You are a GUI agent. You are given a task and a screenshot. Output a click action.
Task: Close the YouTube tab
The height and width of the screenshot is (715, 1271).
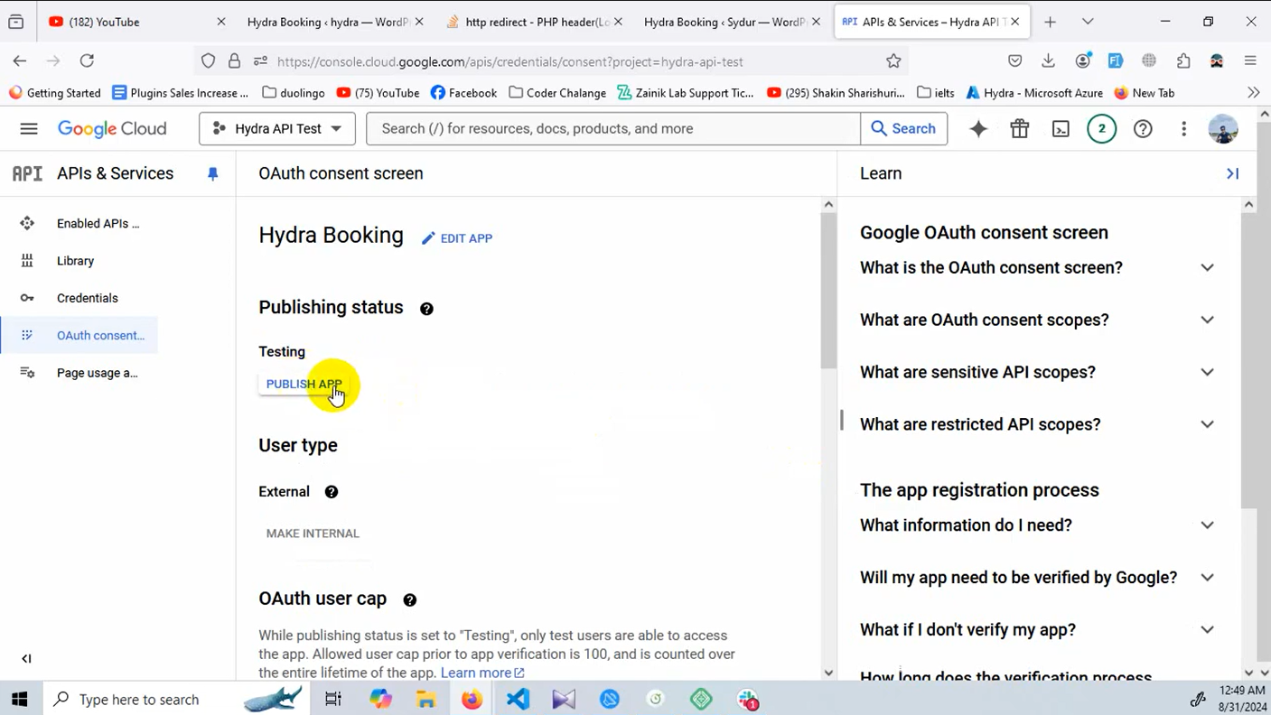point(222,22)
